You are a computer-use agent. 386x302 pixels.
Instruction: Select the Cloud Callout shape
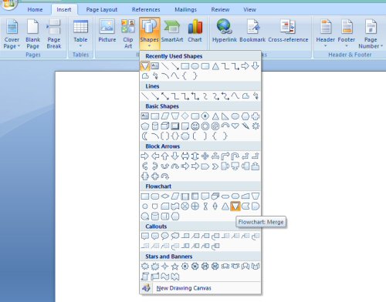pyautogui.click(x=175, y=236)
